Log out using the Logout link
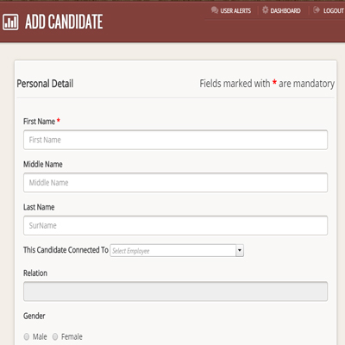 334,10
